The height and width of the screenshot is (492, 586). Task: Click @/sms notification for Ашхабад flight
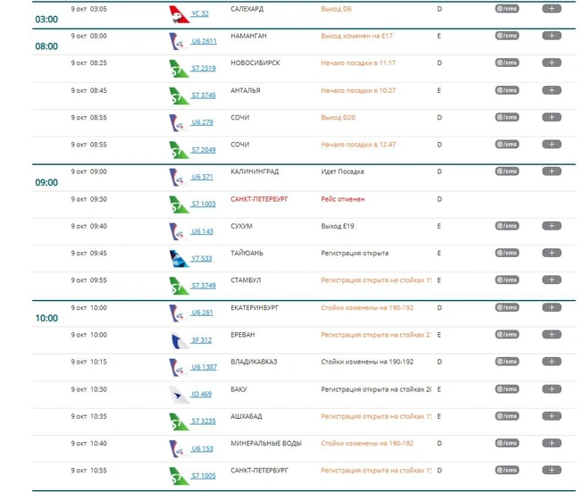(x=507, y=416)
